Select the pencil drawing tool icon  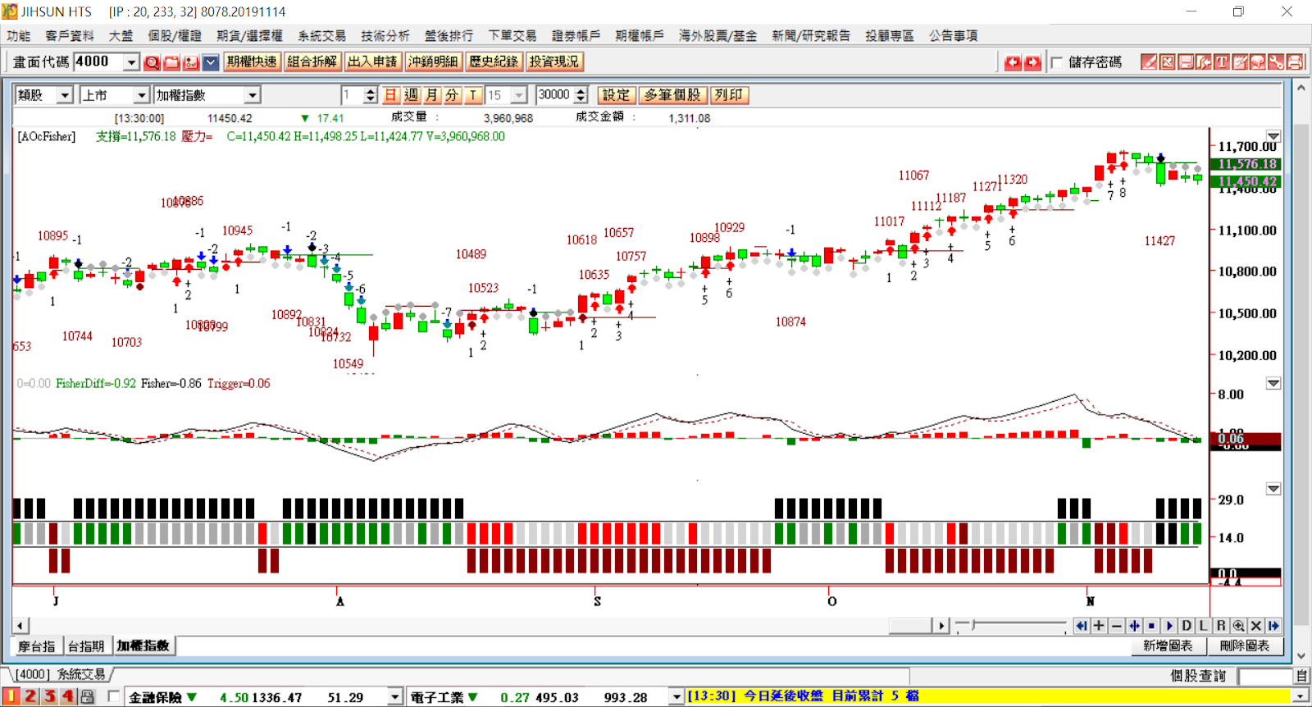click(1149, 62)
